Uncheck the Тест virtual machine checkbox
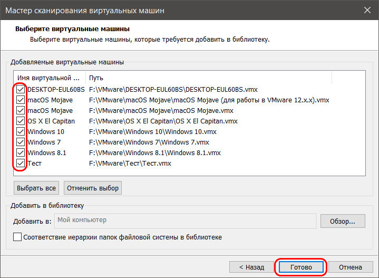 coord(21,164)
